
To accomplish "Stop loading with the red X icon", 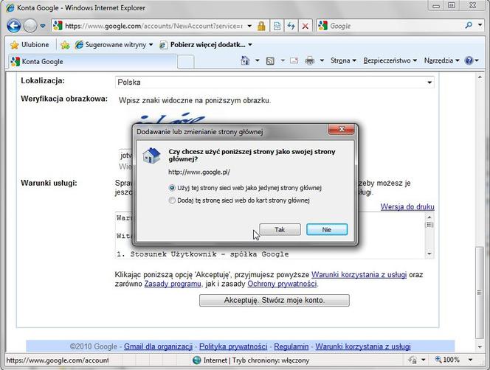I will pyautogui.click(x=306, y=26).
